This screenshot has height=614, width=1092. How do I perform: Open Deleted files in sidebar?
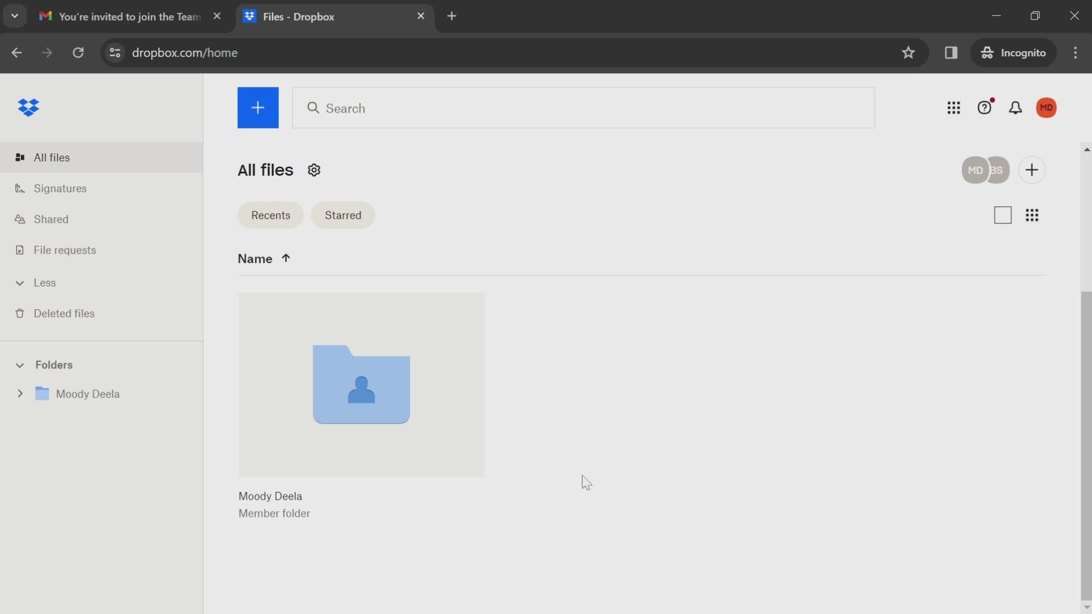click(101, 313)
